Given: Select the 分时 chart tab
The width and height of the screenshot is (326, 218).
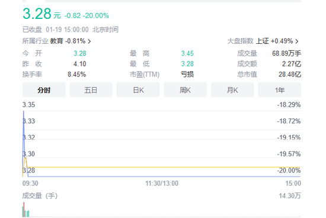Looking at the screenshot, I should 44,90.
